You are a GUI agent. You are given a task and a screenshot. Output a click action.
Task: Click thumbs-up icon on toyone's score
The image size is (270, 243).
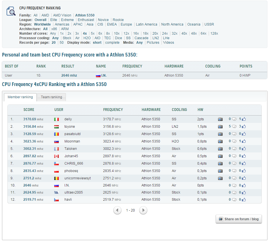point(244,127)
